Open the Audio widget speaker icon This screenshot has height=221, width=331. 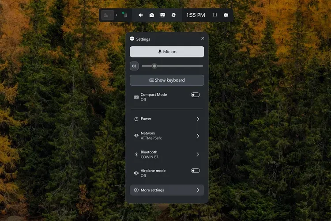[x=141, y=15]
